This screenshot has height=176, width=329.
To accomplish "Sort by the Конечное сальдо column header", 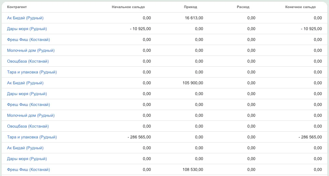I will click(301, 7).
